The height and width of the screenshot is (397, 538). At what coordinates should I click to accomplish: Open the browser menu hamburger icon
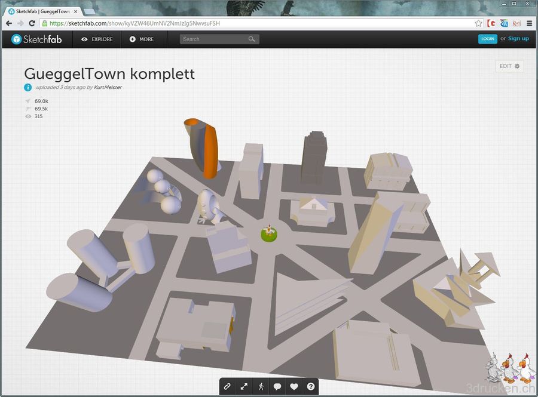click(530, 23)
